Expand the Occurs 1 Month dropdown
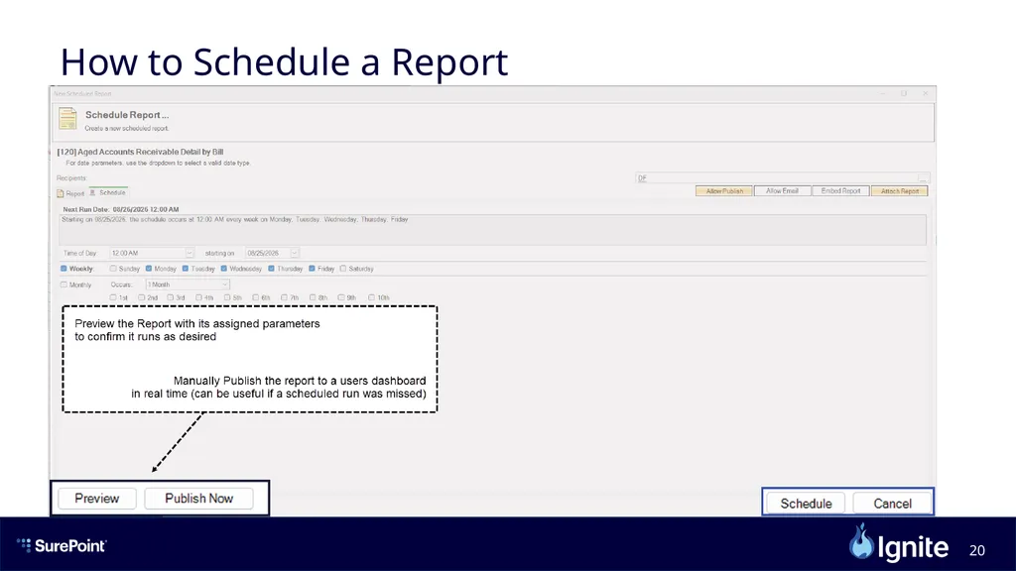Image resolution: width=1016 pixels, height=571 pixels. click(188, 285)
